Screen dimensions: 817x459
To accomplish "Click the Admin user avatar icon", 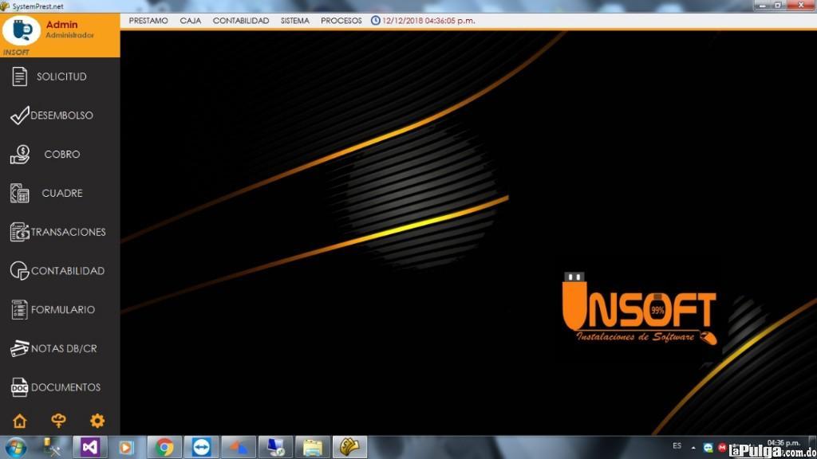I will 22,30.
